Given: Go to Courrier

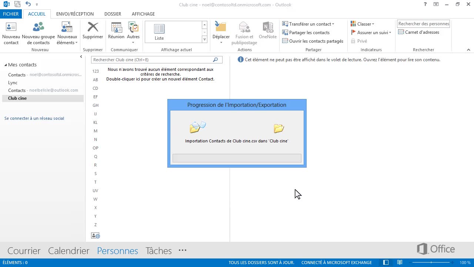Looking at the screenshot, I should pos(24,251).
